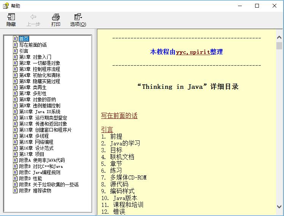The width and height of the screenshot is (284, 216).
Task: Select 第13章 创建窗口和程序片 topic
Action: [x=45, y=130]
